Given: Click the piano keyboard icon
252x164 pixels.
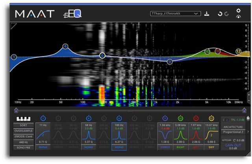Looking at the screenshot, I should pyautogui.click(x=24, y=119).
